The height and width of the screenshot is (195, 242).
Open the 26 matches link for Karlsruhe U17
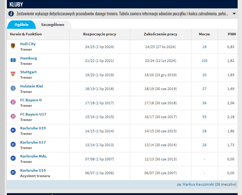(x=205, y=145)
